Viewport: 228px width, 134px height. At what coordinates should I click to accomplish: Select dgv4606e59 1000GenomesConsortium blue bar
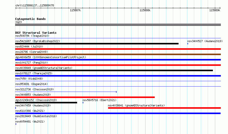pos(118,60)
